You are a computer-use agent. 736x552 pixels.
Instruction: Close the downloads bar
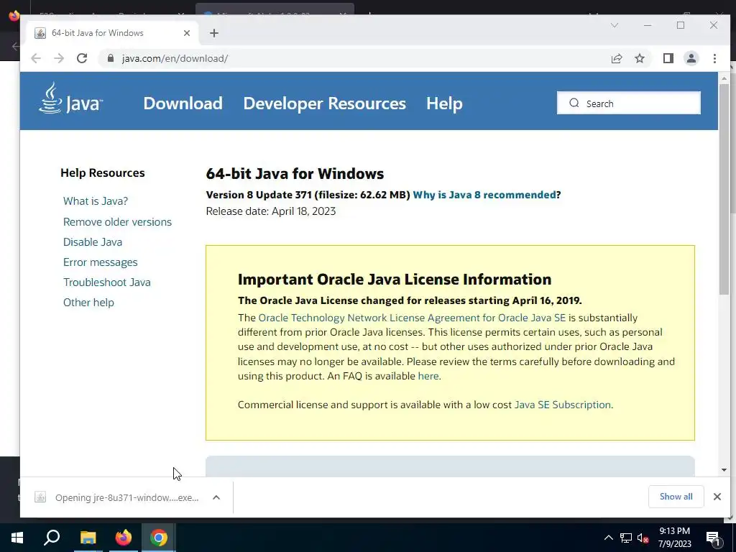pyautogui.click(x=717, y=497)
